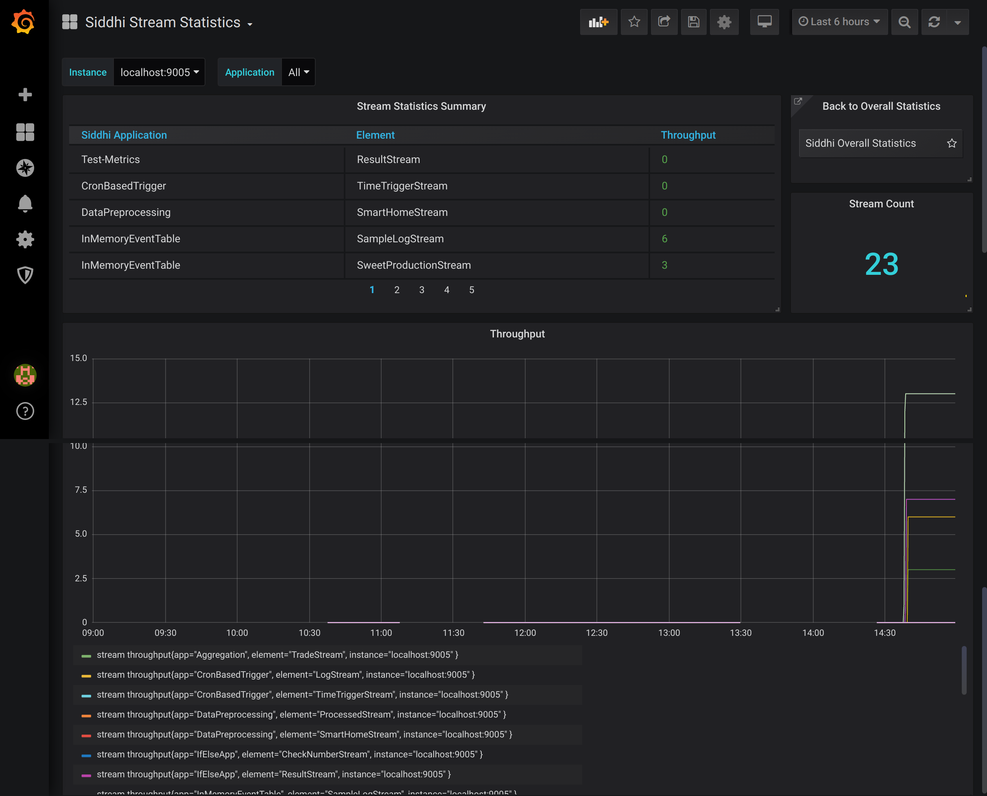
Task: Click the cycle view mode monitor icon
Action: tap(764, 22)
